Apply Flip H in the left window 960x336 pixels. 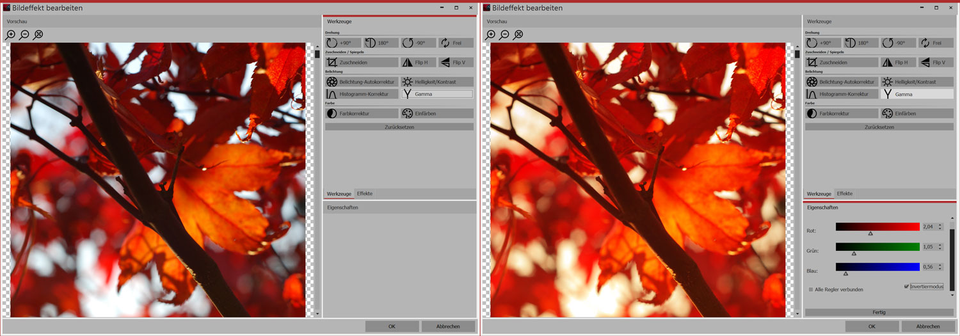(x=418, y=63)
